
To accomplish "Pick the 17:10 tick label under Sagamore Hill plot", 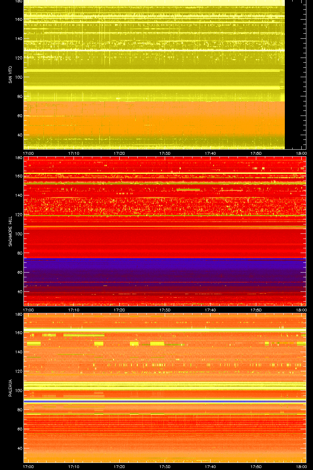I will pyautogui.click(x=74, y=310).
